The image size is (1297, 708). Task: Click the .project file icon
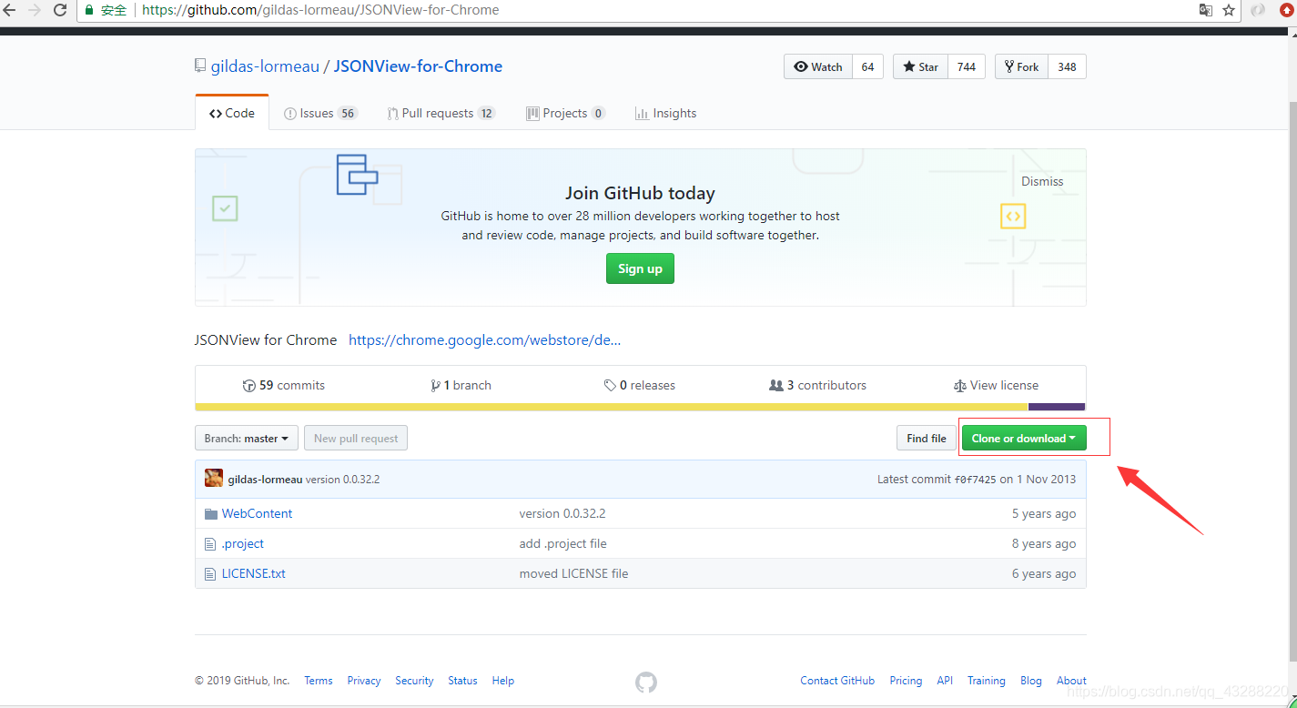210,543
